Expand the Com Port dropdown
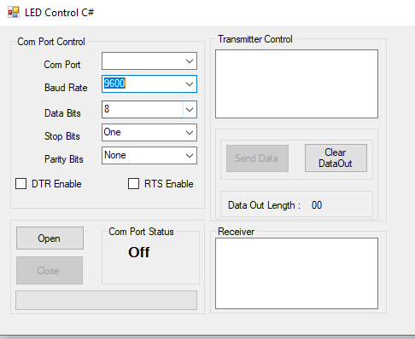Image resolution: width=415 pixels, height=339 pixels. pos(190,61)
